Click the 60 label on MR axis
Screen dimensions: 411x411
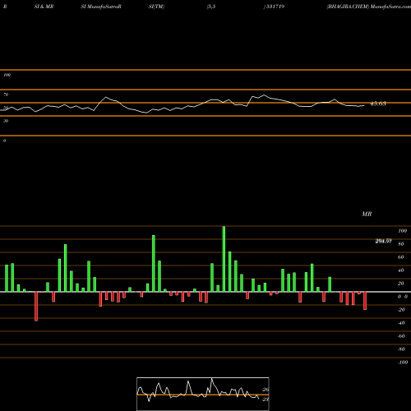(401, 257)
